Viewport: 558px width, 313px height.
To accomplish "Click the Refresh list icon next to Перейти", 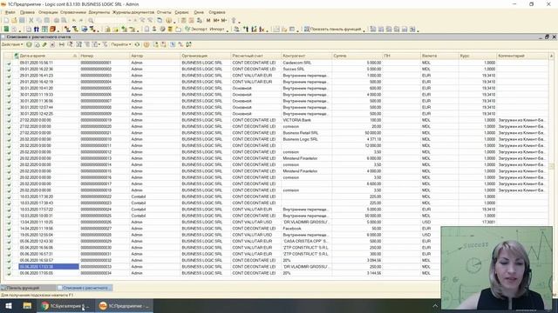I will point(137,44).
